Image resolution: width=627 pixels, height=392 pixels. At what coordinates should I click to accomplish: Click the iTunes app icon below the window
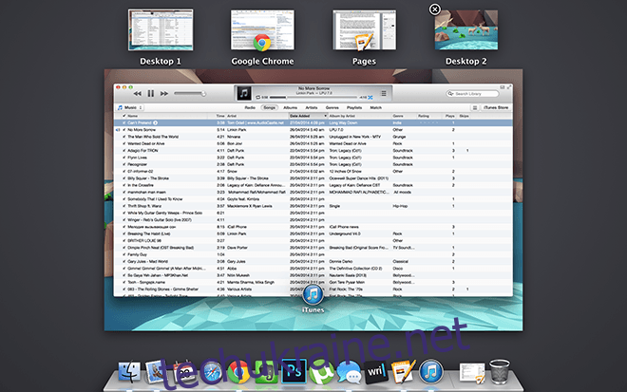point(313,295)
